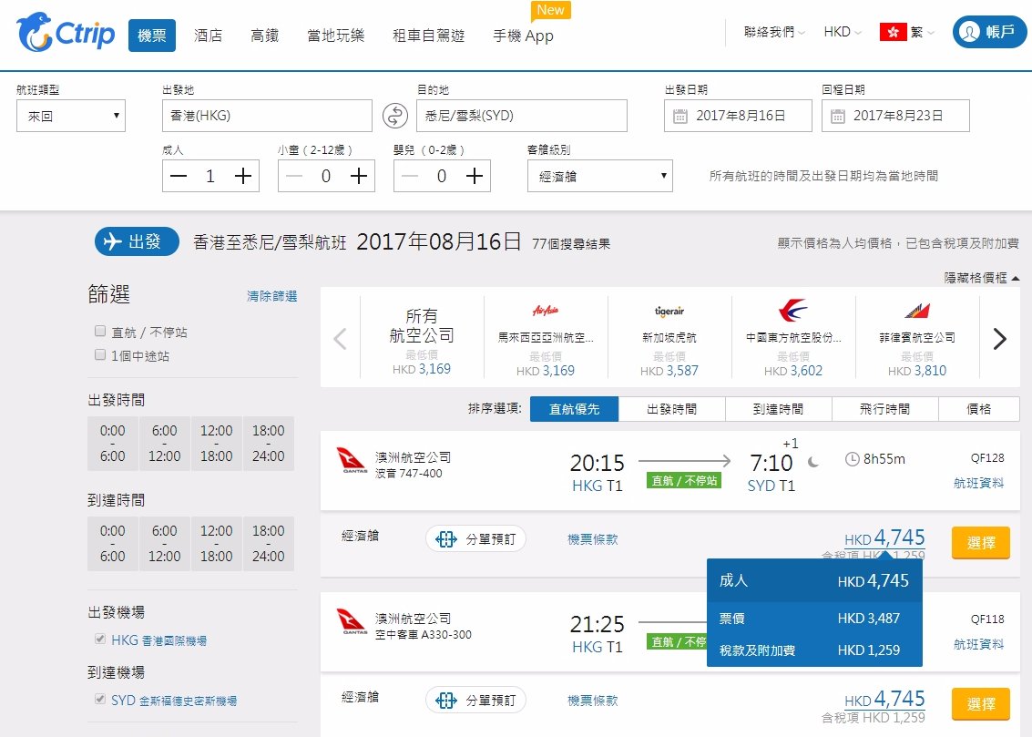Collapse the price grid via 隱藏格價框

pos(981,278)
